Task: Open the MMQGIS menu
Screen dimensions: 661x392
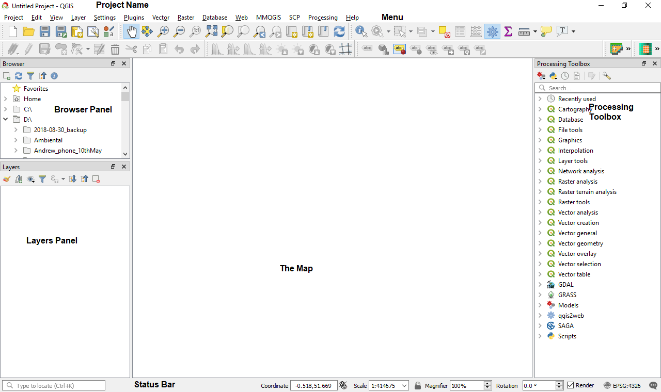Action: pyautogui.click(x=269, y=18)
